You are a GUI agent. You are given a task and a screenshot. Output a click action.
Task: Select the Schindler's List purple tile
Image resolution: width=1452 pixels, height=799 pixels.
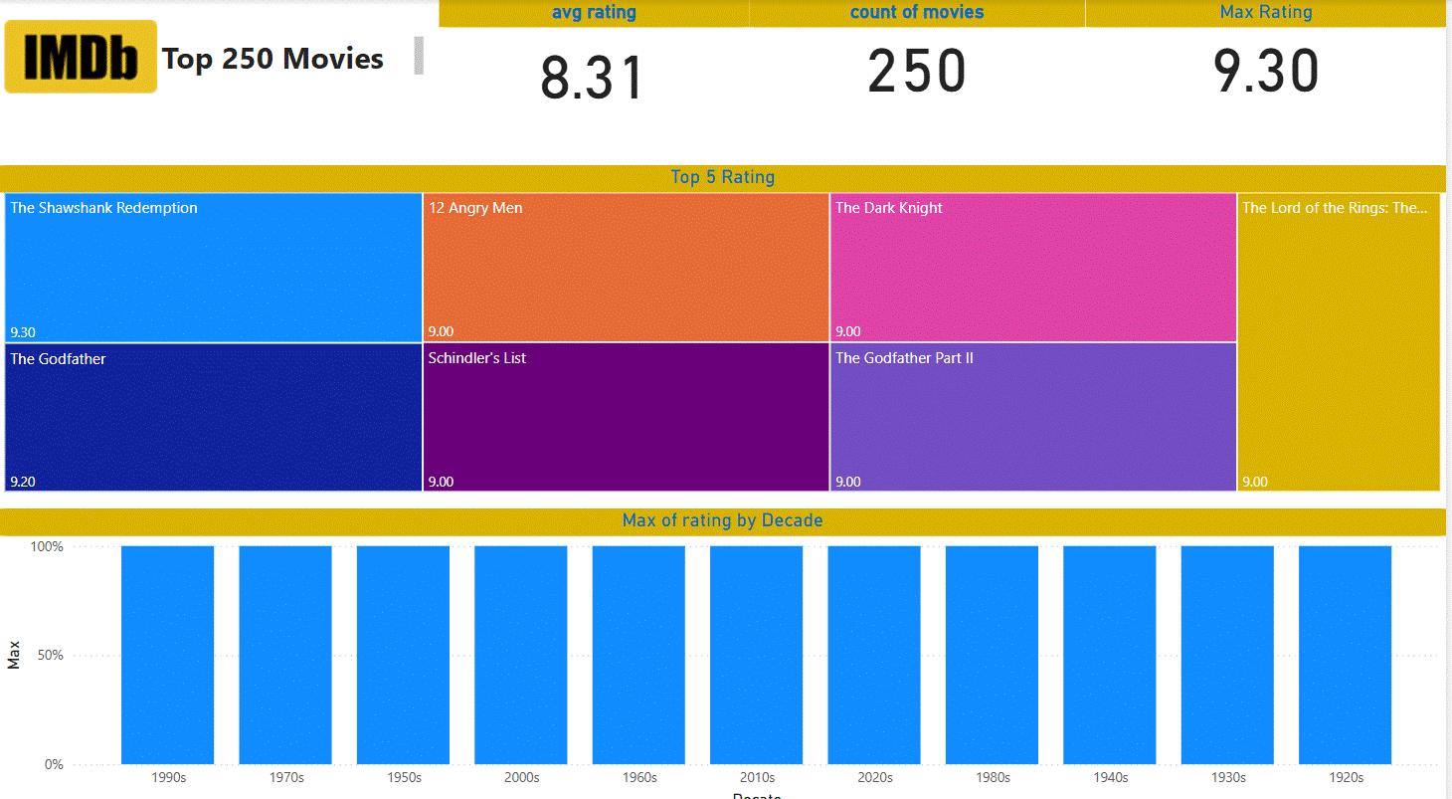click(627, 418)
